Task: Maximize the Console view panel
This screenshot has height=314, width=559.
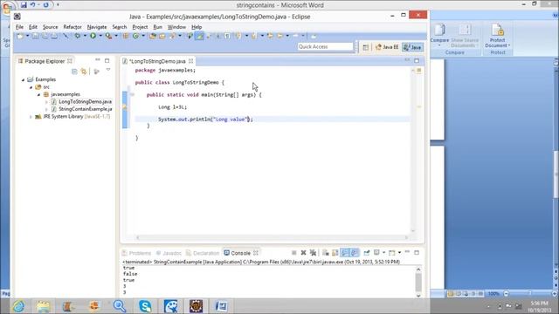Action: pos(417,252)
